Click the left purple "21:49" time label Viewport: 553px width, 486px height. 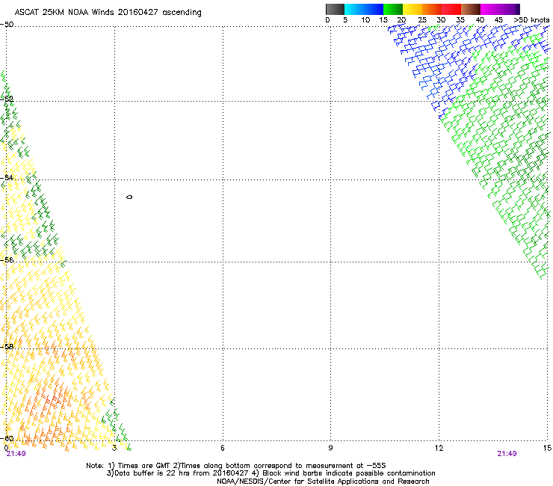coord(16,454)
